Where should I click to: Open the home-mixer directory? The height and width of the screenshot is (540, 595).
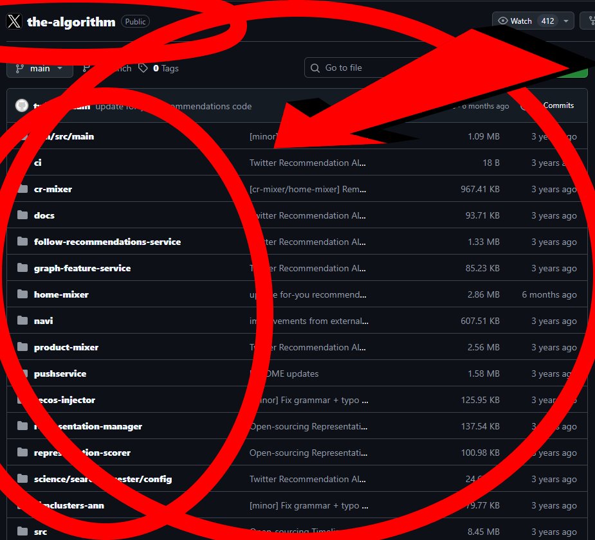[61, 294]
